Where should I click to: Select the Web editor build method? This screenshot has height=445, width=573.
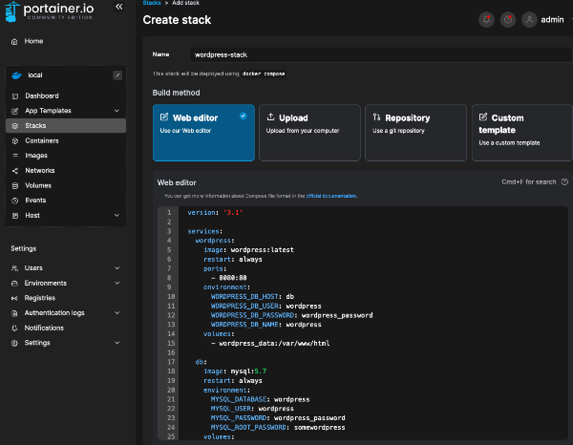[x=203, y=133]
